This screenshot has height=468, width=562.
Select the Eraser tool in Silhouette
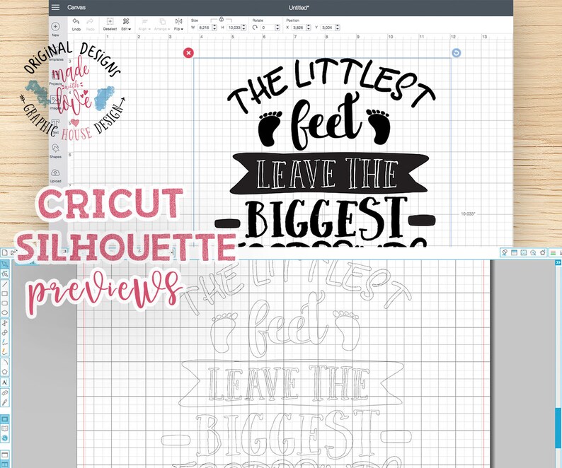[x=5, y=393]
